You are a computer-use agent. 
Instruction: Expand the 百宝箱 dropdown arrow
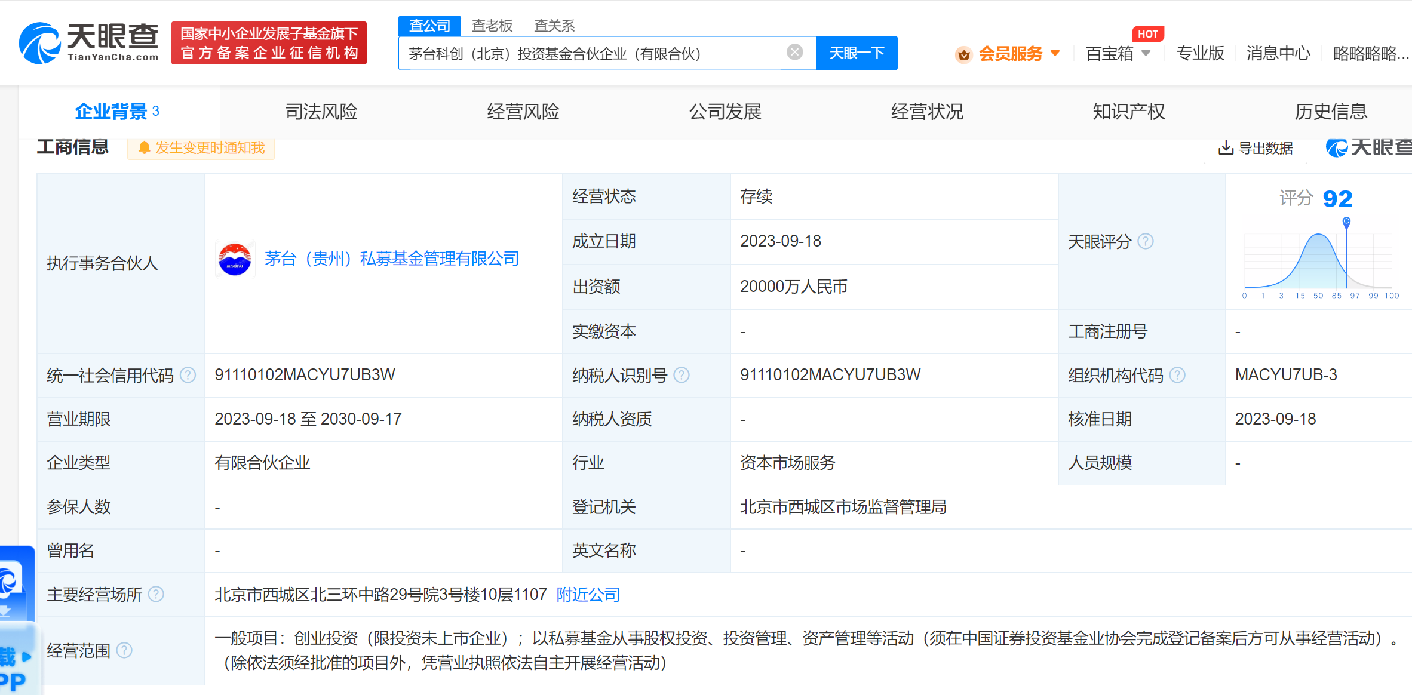[x=1146, y=53]
